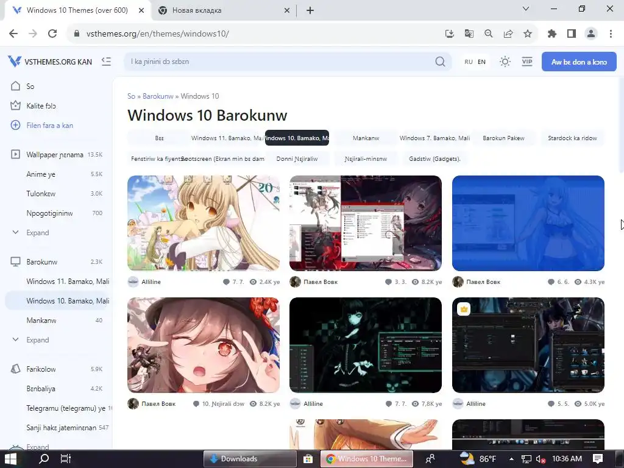Click the Barokunw breadcrumb link
The width and height of the screenshot is (624, 468).
coord(158,96)
